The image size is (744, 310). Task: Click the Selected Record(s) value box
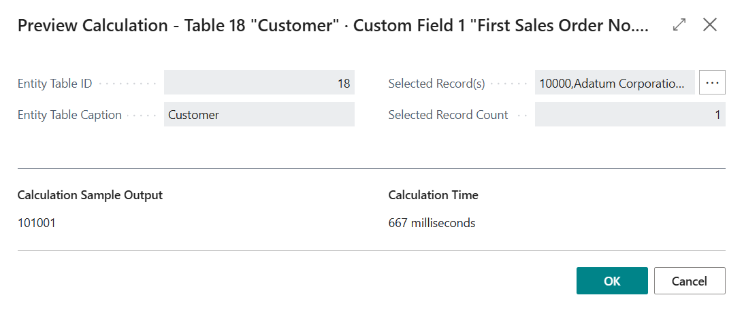[x=614, y=83]
